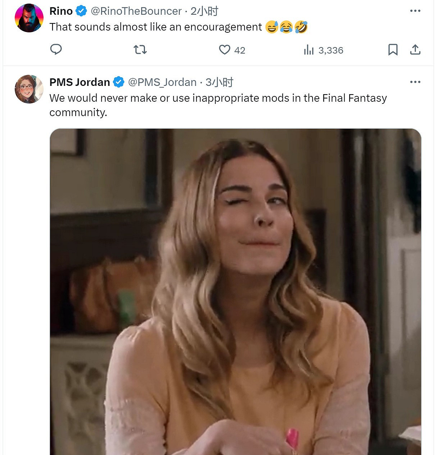Screen dimensions: 437x455
Task: Bookmark Rino's tweet
Action: coord(393,50)
